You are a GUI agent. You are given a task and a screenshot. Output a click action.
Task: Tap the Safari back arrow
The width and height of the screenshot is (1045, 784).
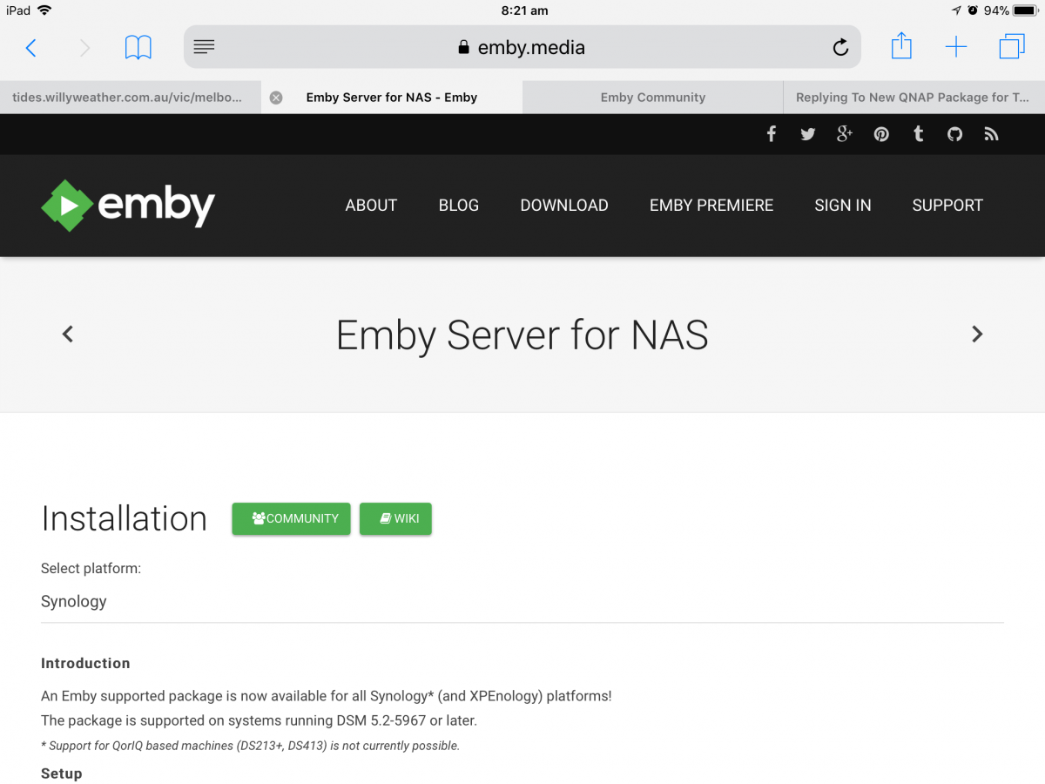(x=30, y=48)
